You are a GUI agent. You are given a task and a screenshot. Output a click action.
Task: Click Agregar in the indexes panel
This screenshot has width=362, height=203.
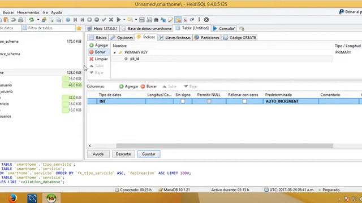click(98, 45)
